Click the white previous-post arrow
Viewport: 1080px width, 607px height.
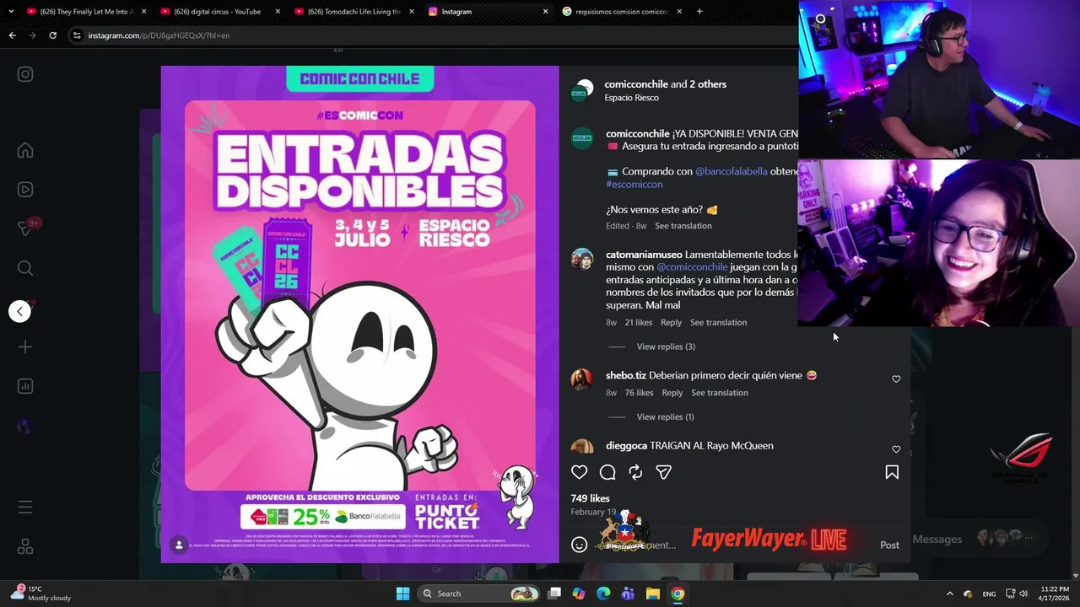(19, 311)
